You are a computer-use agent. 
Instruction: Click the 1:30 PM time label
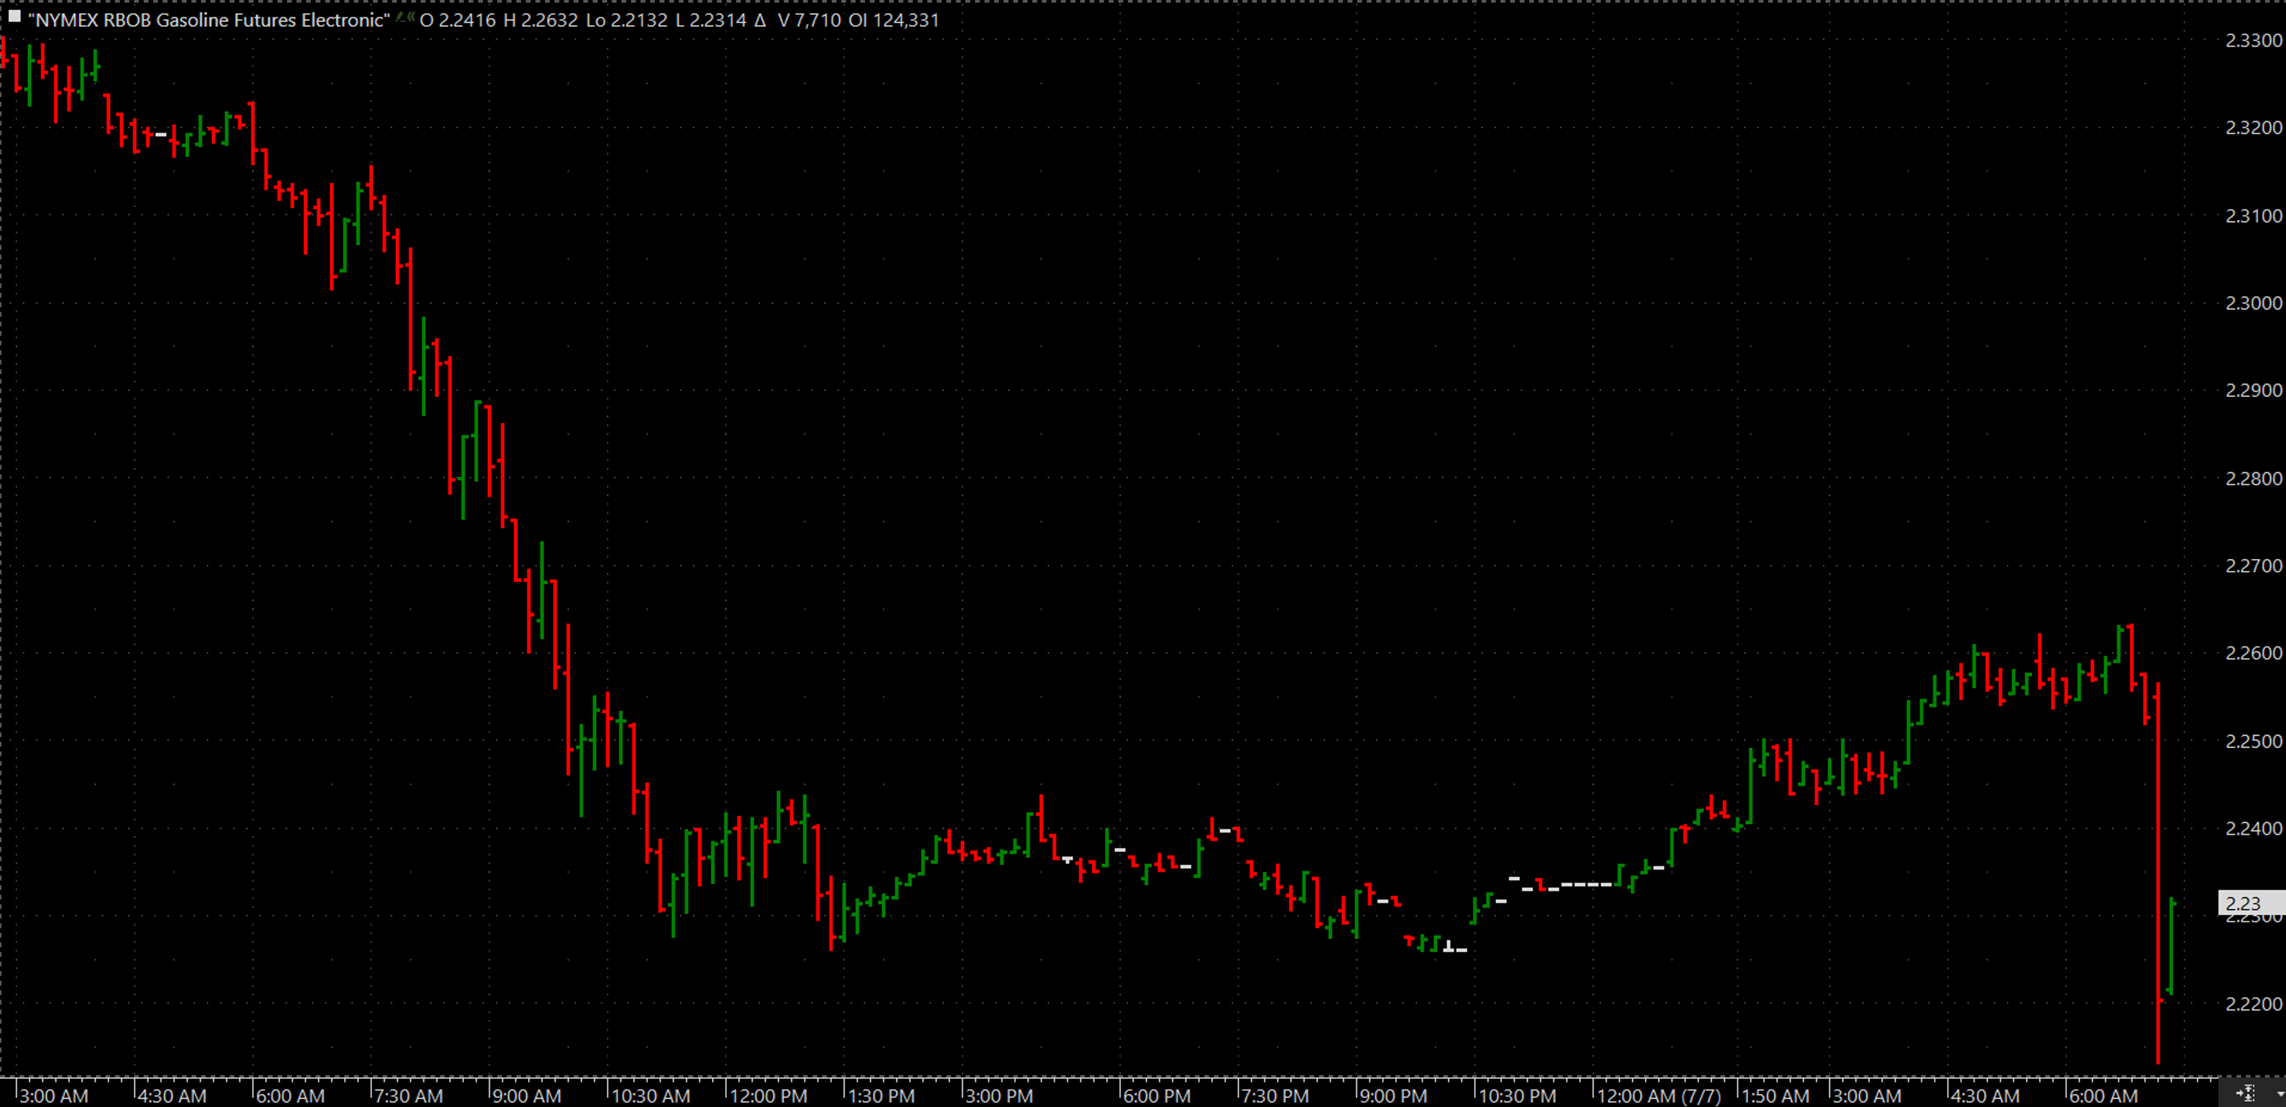tap(881, 1096)
